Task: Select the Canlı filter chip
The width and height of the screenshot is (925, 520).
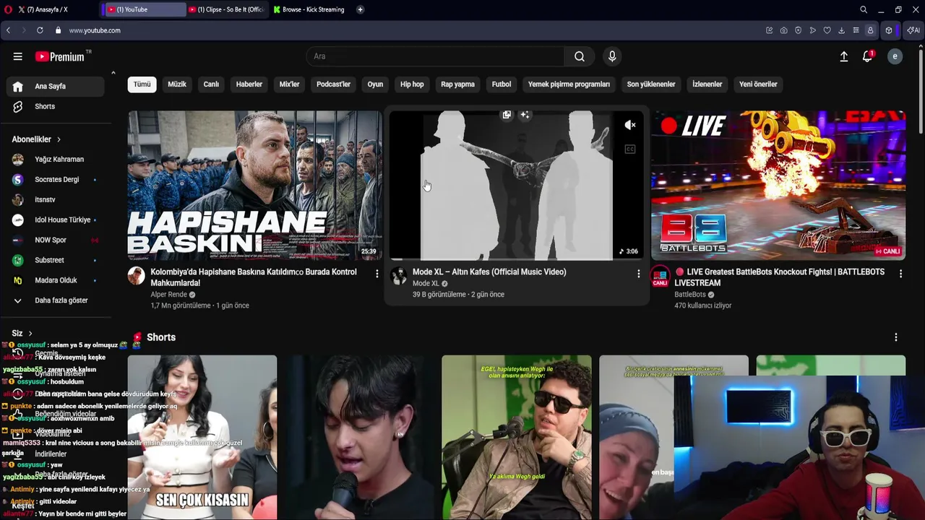Action: tap(211, 84)
